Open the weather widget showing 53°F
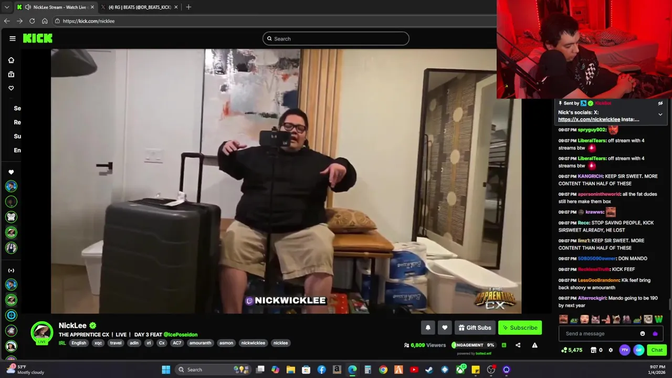The height and width of the screenshot is (378, 672). [x=25, y=370]
